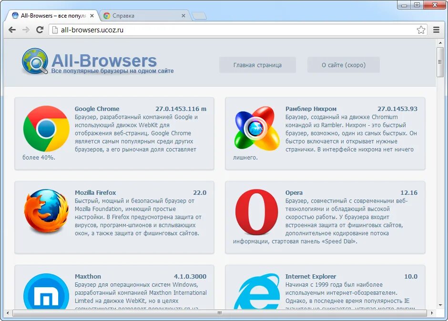Open the Maxthon title link

point(88,276)
